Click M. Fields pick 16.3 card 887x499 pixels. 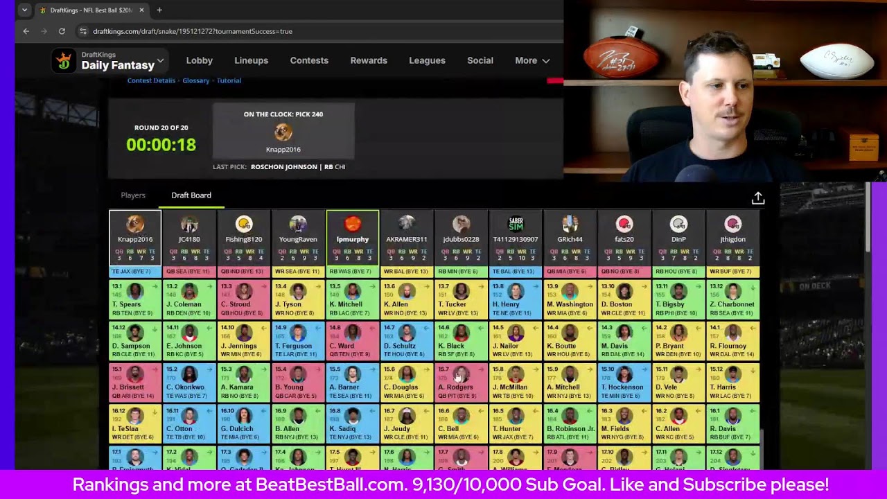[624, 423]
